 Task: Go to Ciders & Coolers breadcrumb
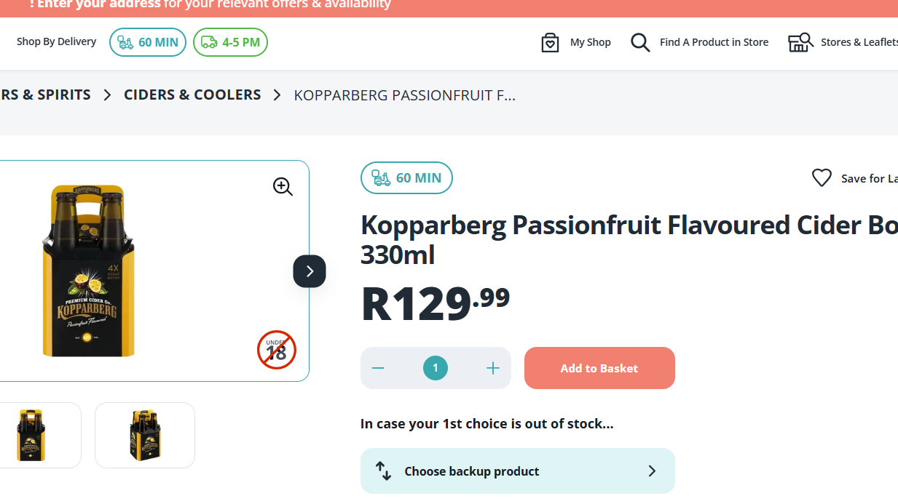192,95
